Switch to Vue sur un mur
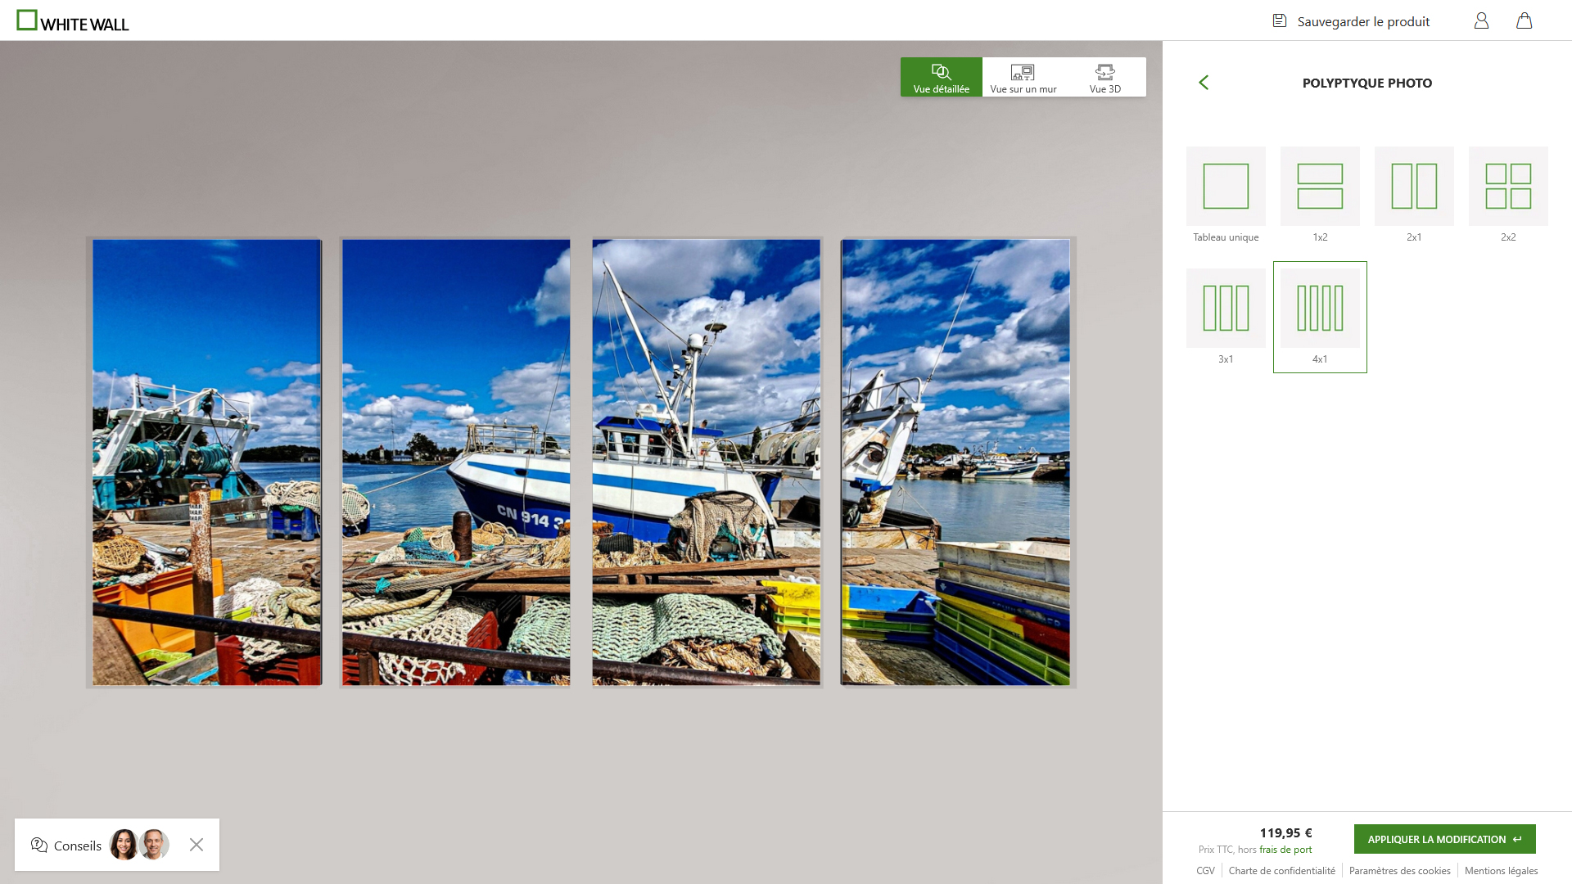The image size is (1572, 884). 1023,78
